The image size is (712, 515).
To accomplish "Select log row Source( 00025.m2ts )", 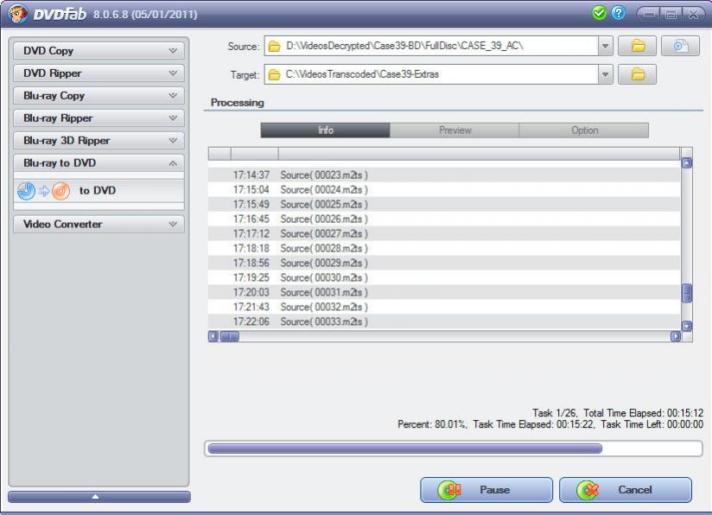I will click(444, 205).
